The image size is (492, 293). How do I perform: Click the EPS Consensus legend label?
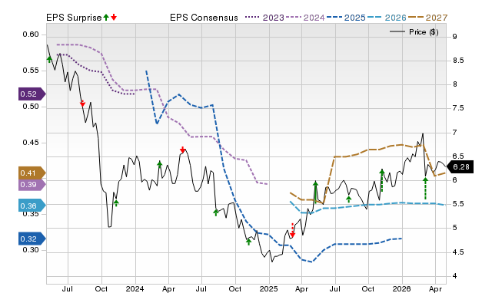[x=204, y=18]
